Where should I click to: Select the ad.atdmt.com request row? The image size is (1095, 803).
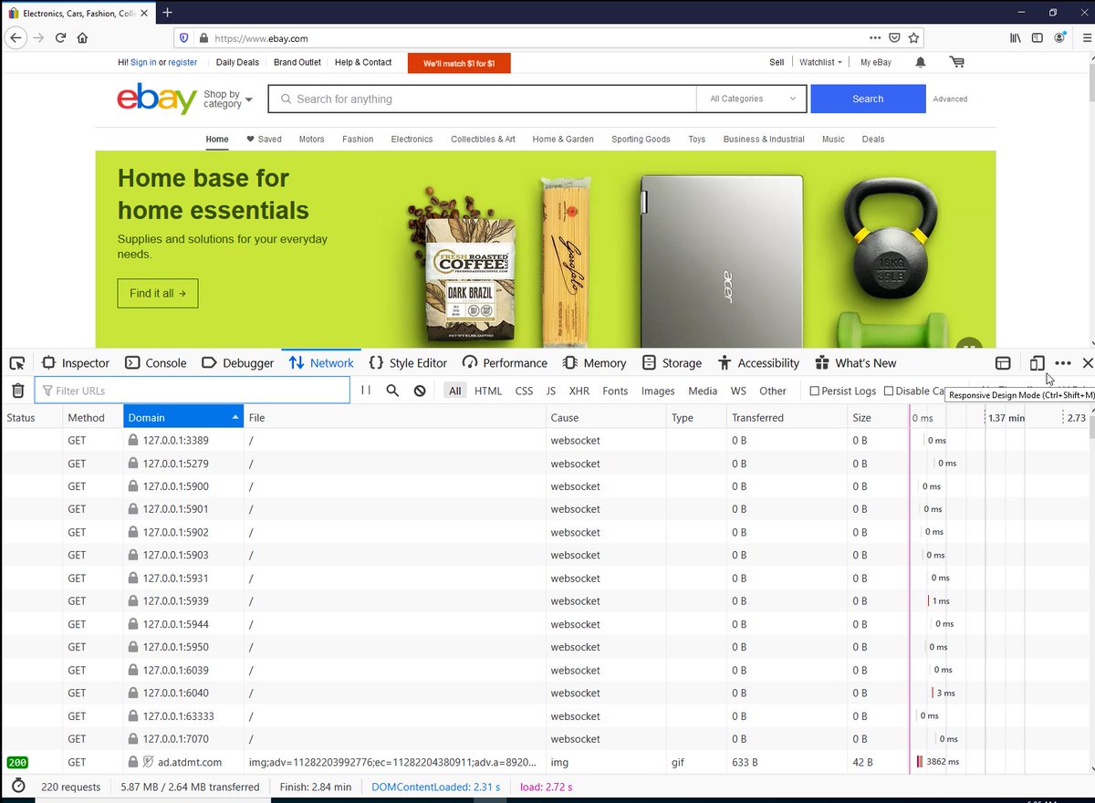[x=547, y=762]
